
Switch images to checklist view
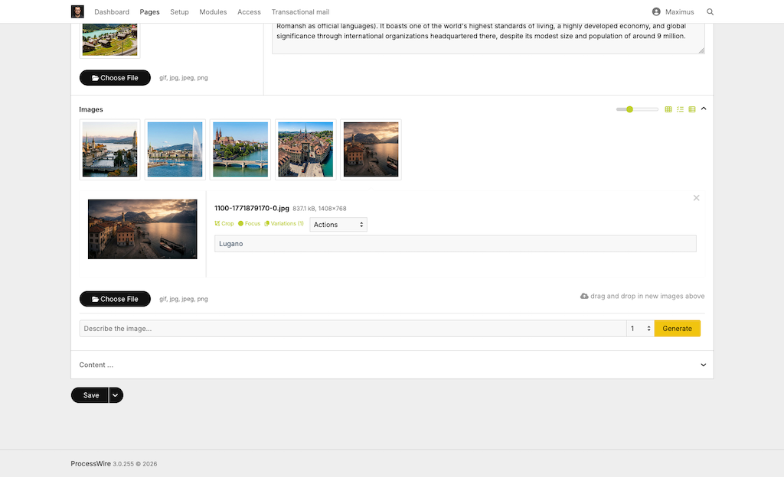click(680, 109)
